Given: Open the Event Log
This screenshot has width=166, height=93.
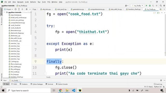Looking at the screenshot, I should [x=158, y=84].
